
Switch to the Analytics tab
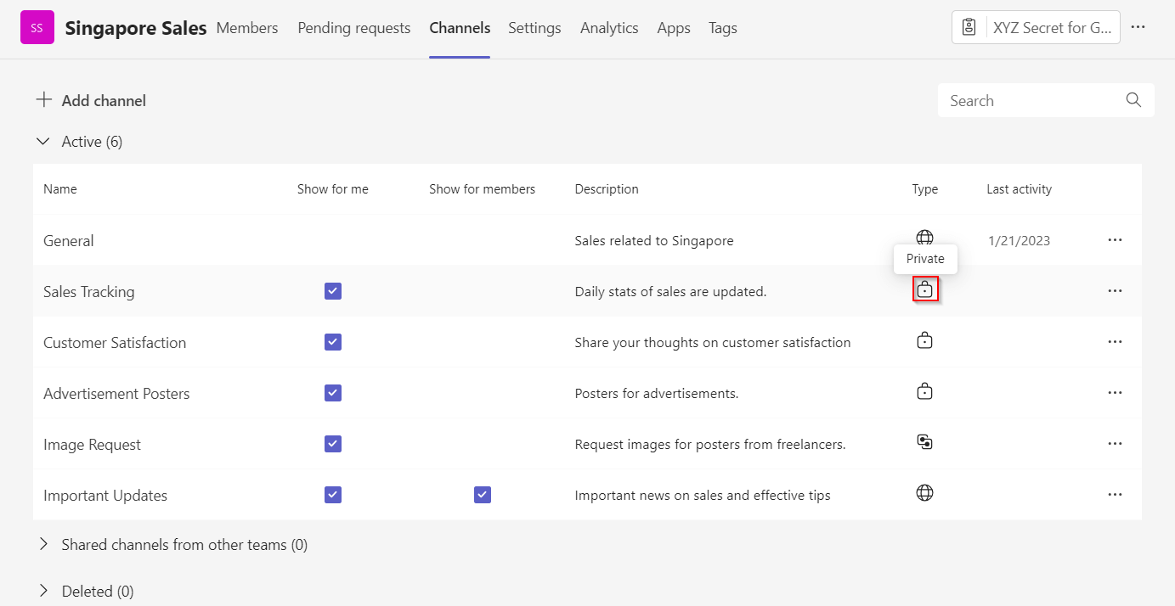(609, 27)
